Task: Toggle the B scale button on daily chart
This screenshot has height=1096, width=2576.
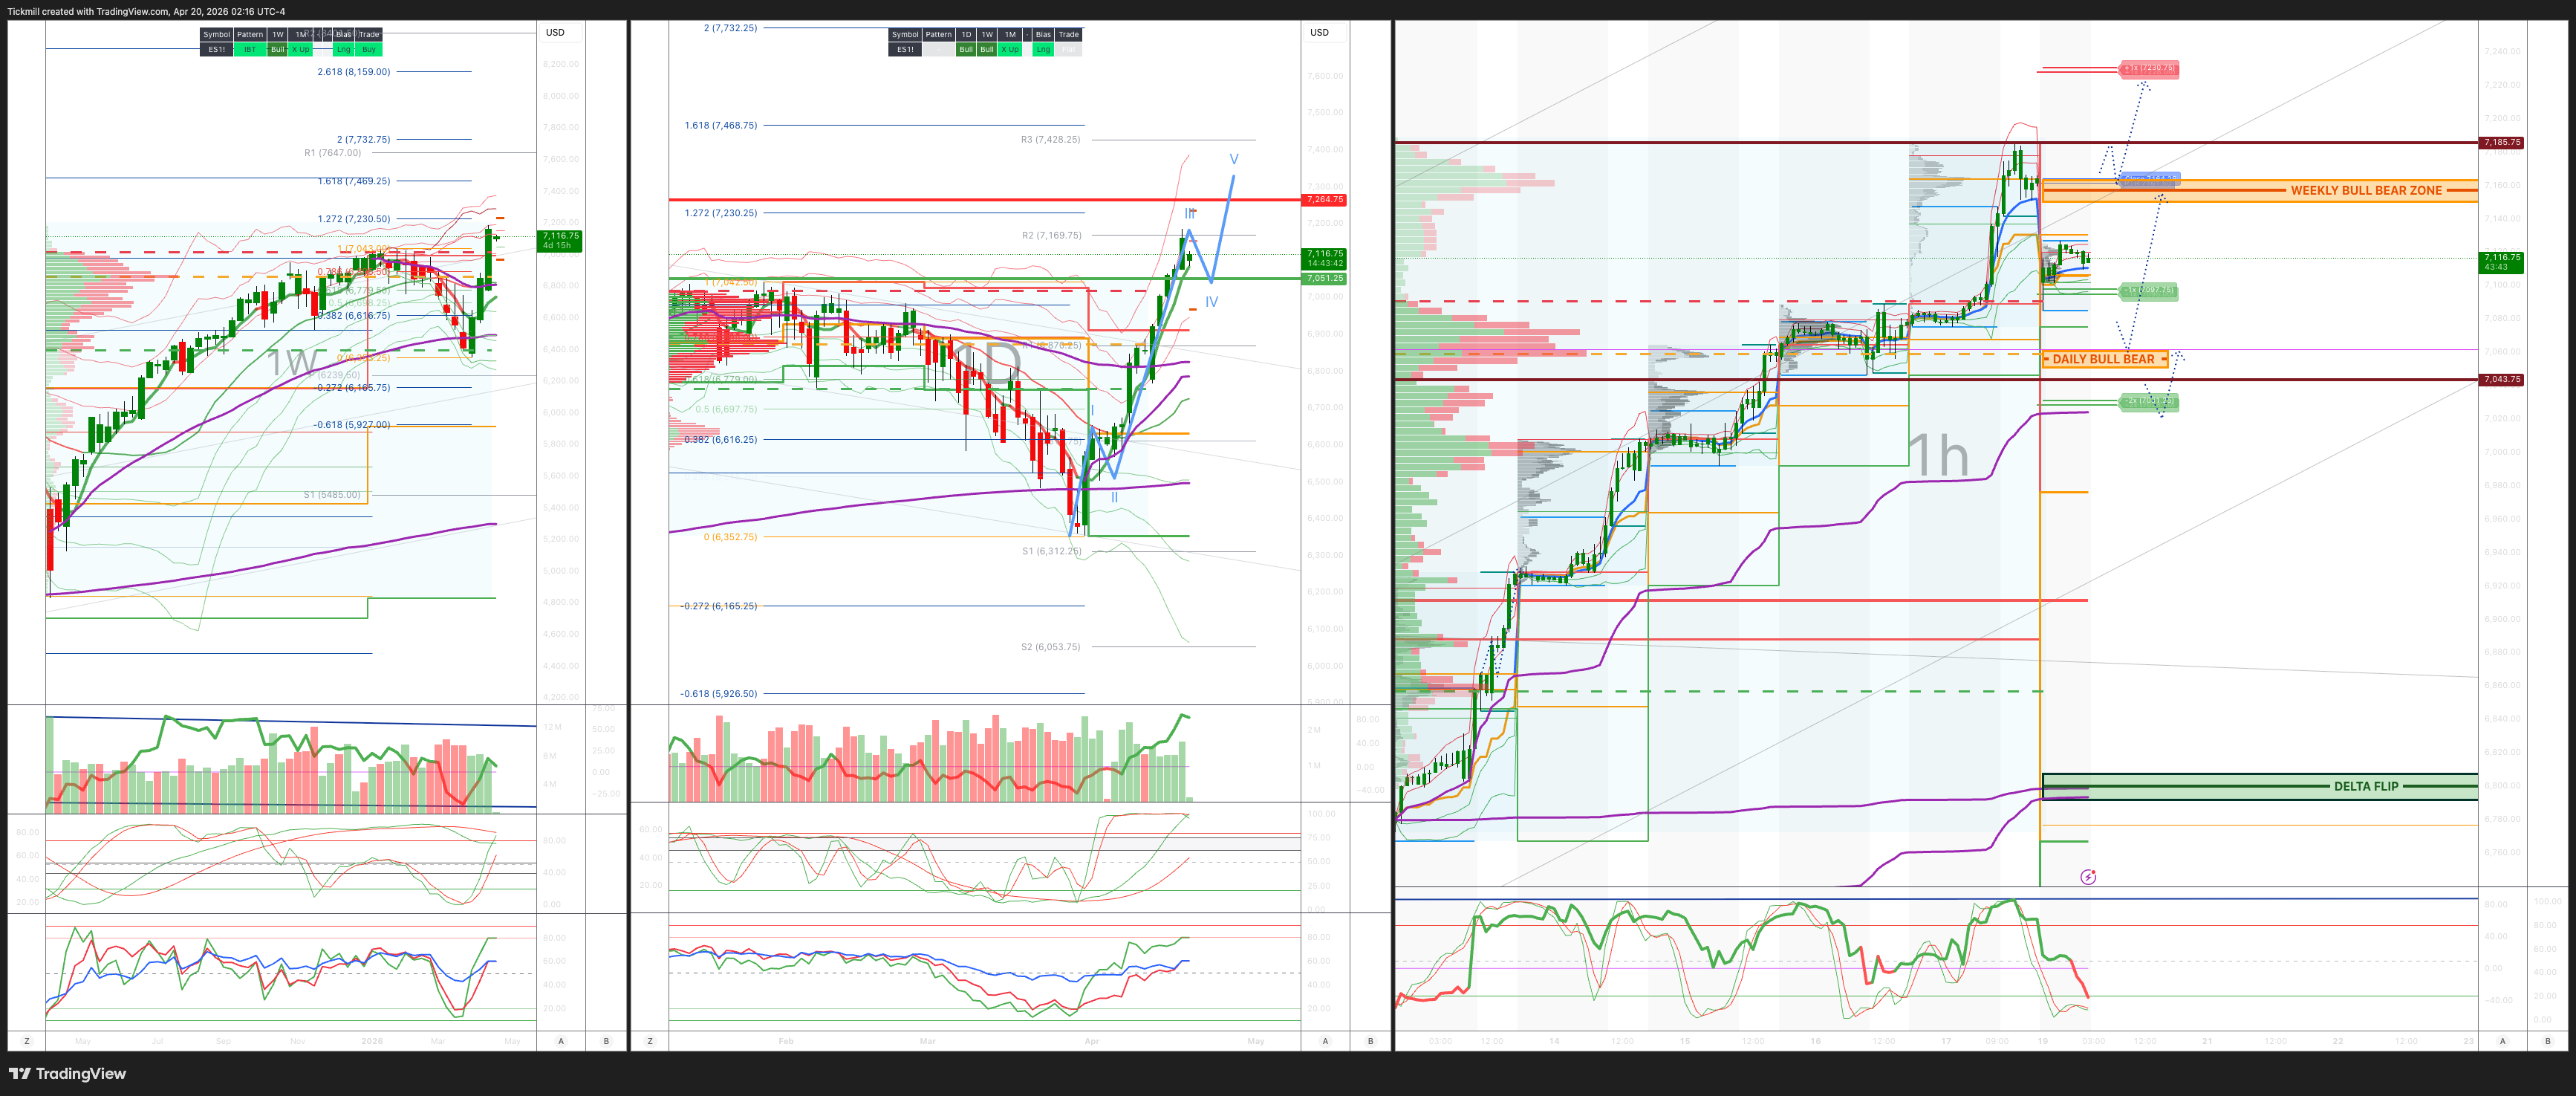Action: pyautogui.click(x=1370, y=1041)
